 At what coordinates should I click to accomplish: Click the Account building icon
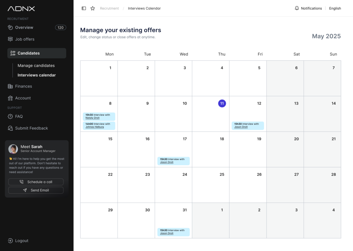click(11, 98)
